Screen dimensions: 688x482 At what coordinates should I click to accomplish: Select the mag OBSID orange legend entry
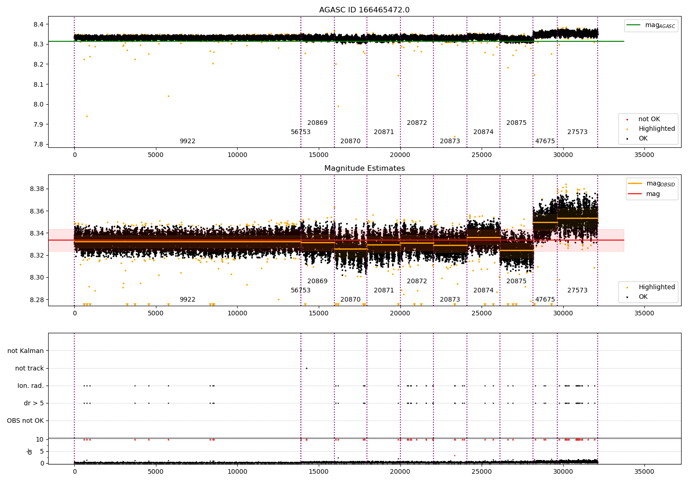pos(652,184)
